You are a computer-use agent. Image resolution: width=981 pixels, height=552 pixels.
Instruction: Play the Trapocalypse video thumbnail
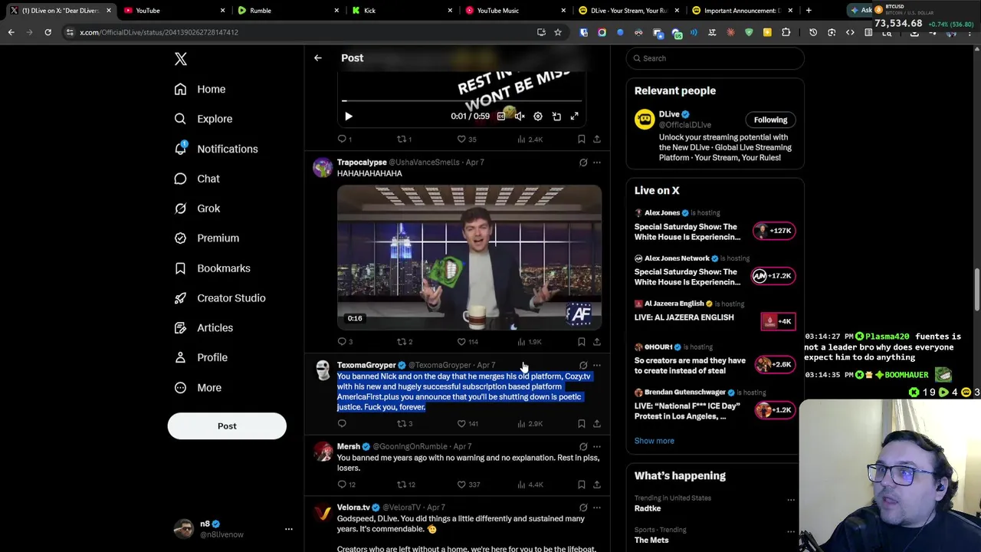pyautogui.click(x=469, y=257)
